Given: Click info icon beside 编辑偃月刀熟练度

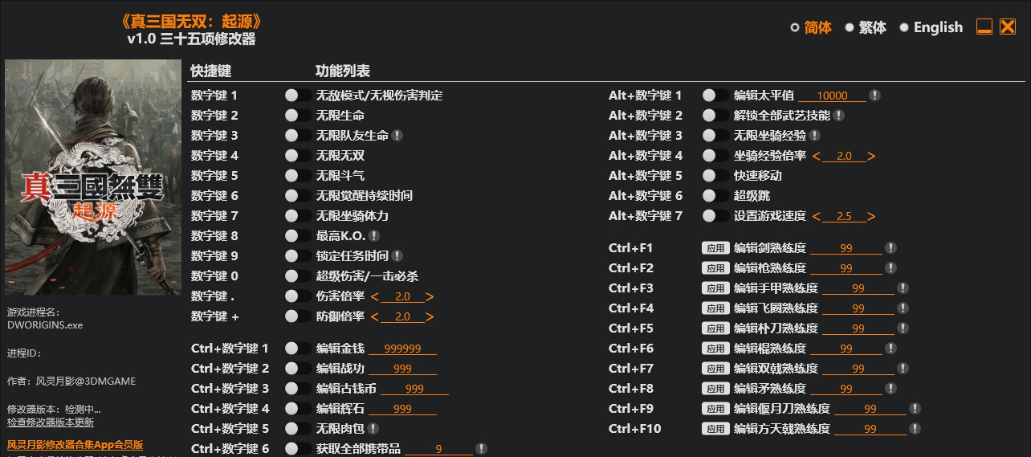Looking at the screenshot, I should coord(915,409).
